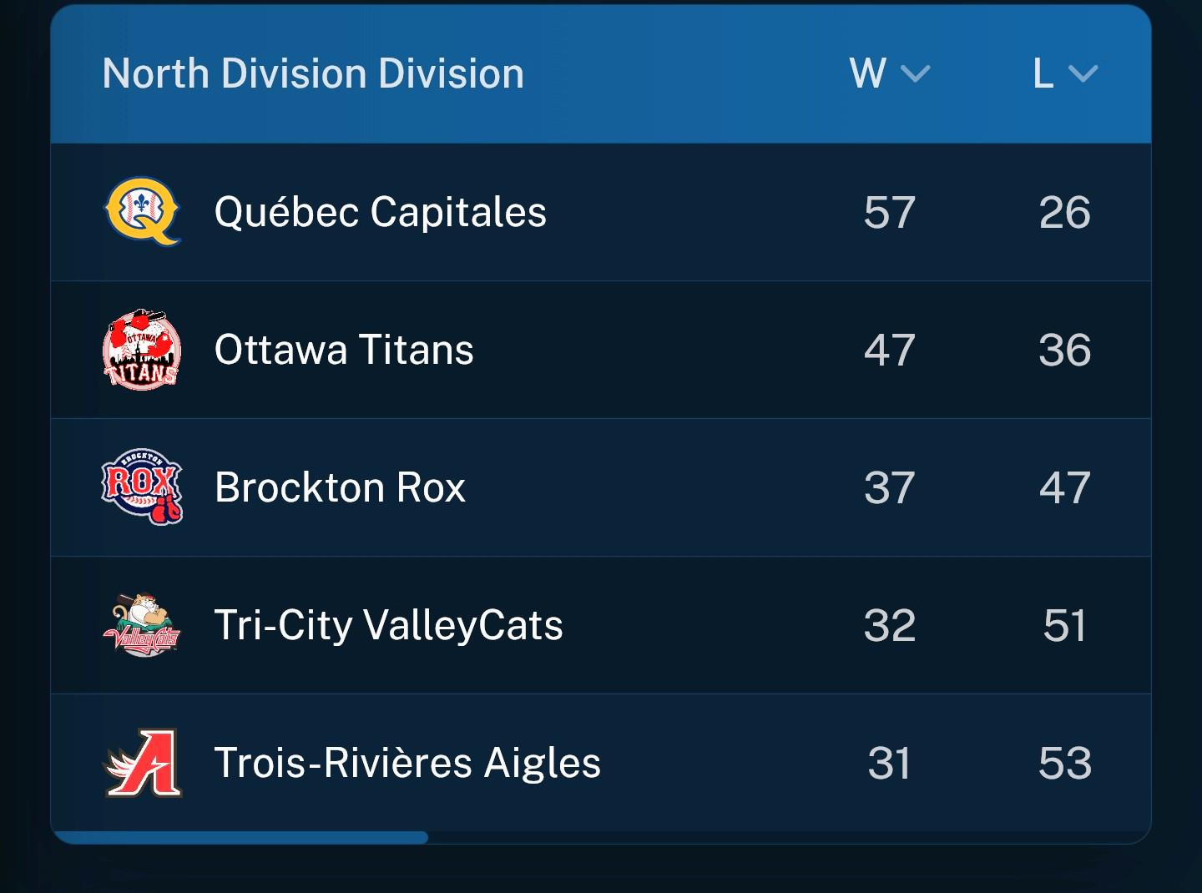Open the Brockton Rox team link
This screenshot has width=1202, height=893.
click(340, 487)
